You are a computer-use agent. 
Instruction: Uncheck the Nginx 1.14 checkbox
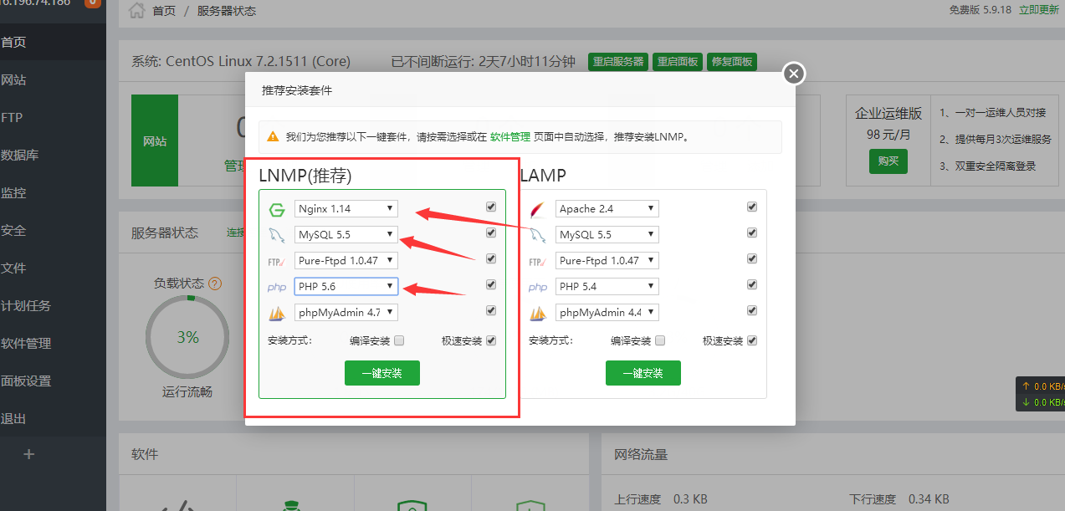click(491, 207)
